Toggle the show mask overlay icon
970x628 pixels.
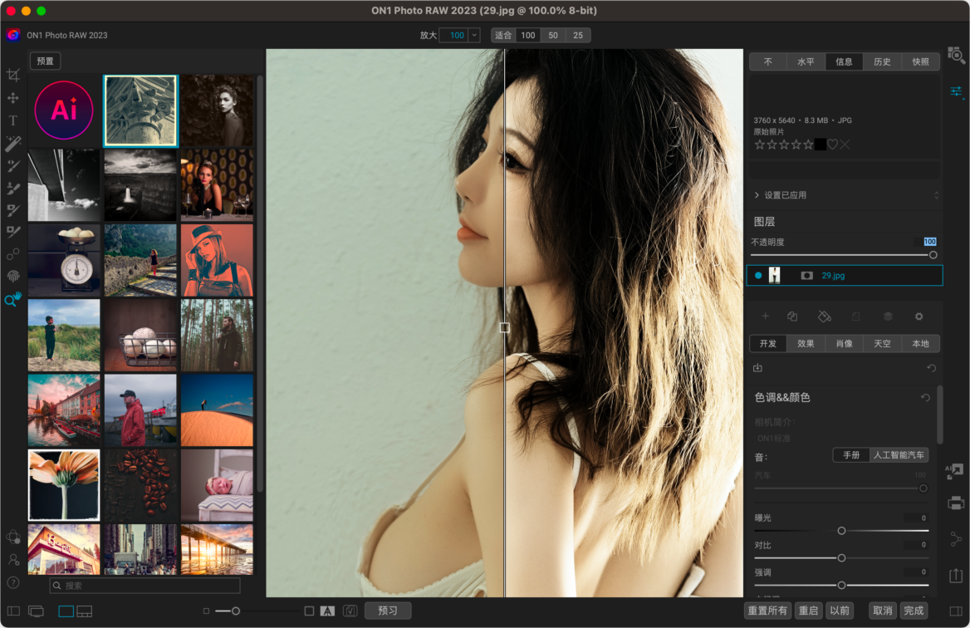[327, 611]
